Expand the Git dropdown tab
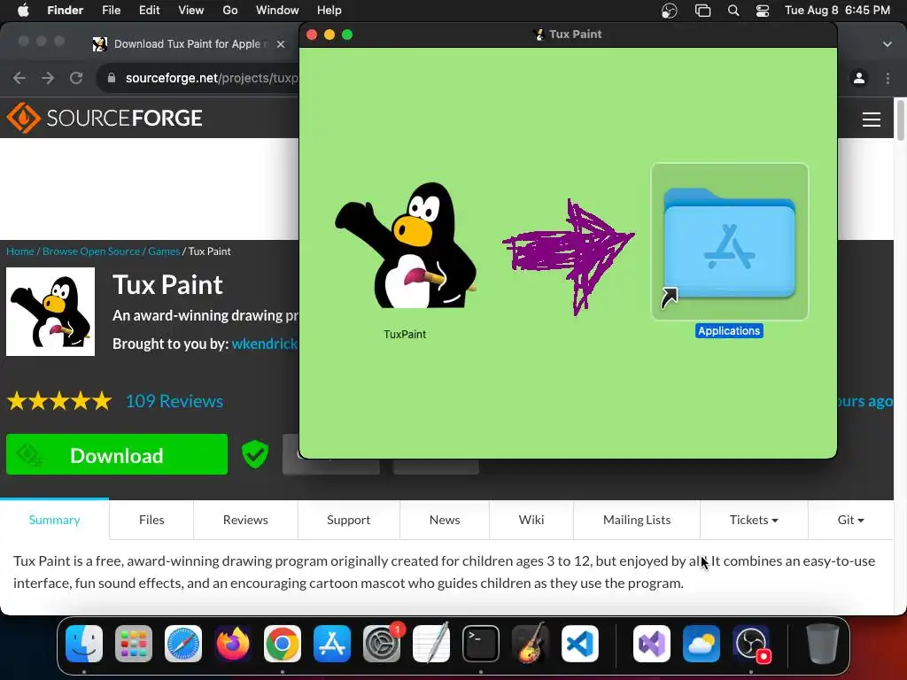The image size is (907, 680). (850, 520)
